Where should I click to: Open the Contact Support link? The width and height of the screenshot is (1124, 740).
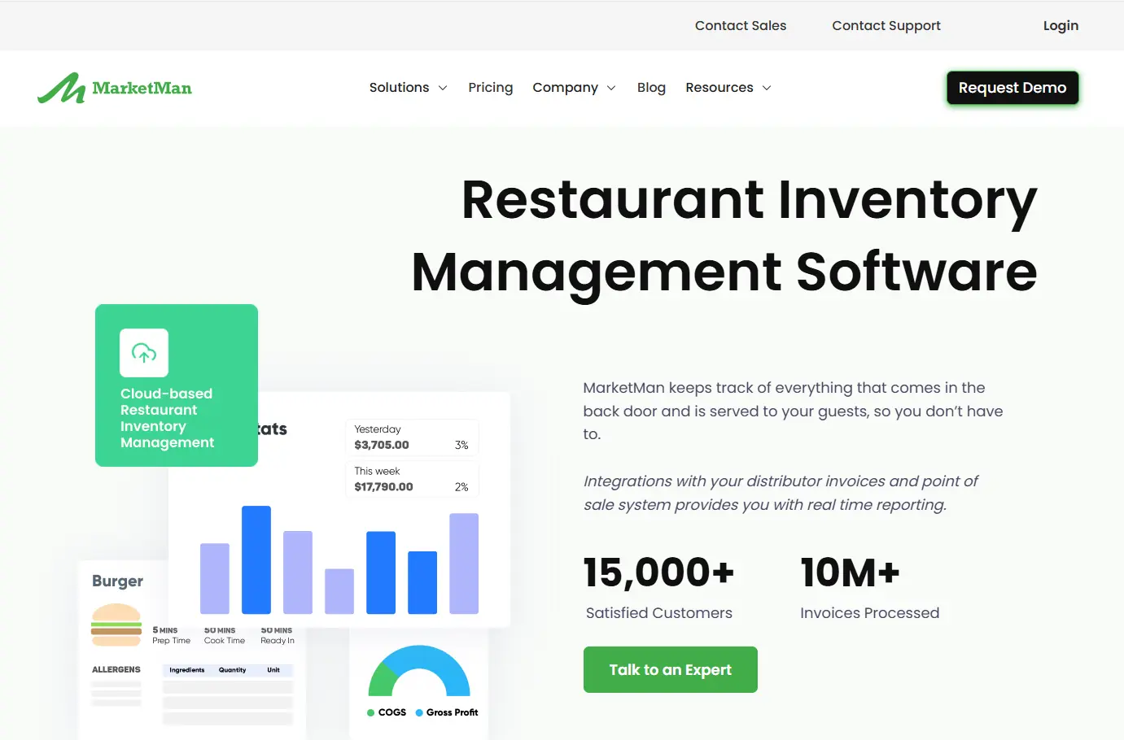pos(886,25)
